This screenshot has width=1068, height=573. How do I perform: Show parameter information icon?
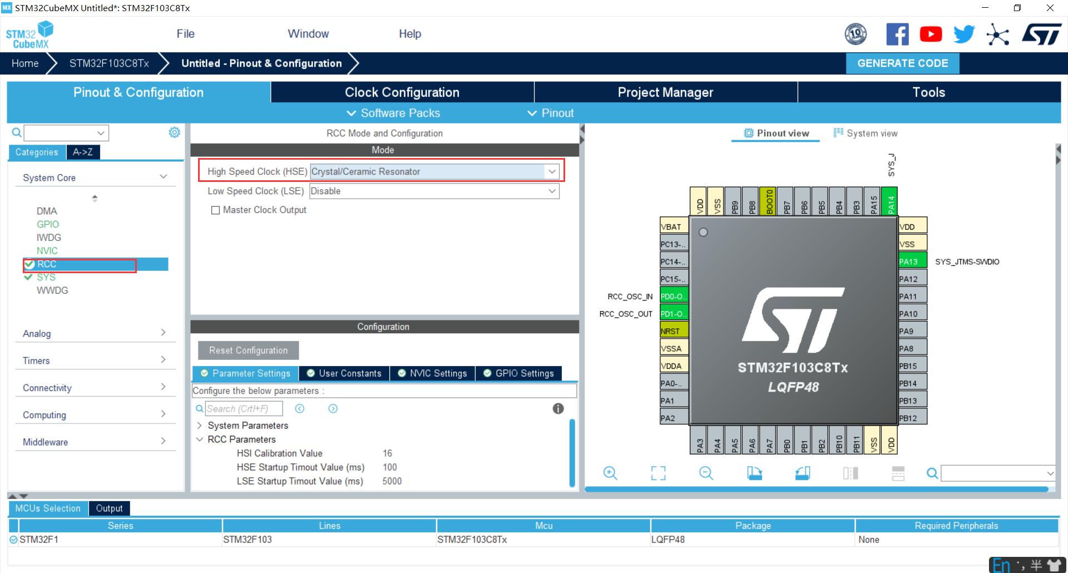point(558,409)
